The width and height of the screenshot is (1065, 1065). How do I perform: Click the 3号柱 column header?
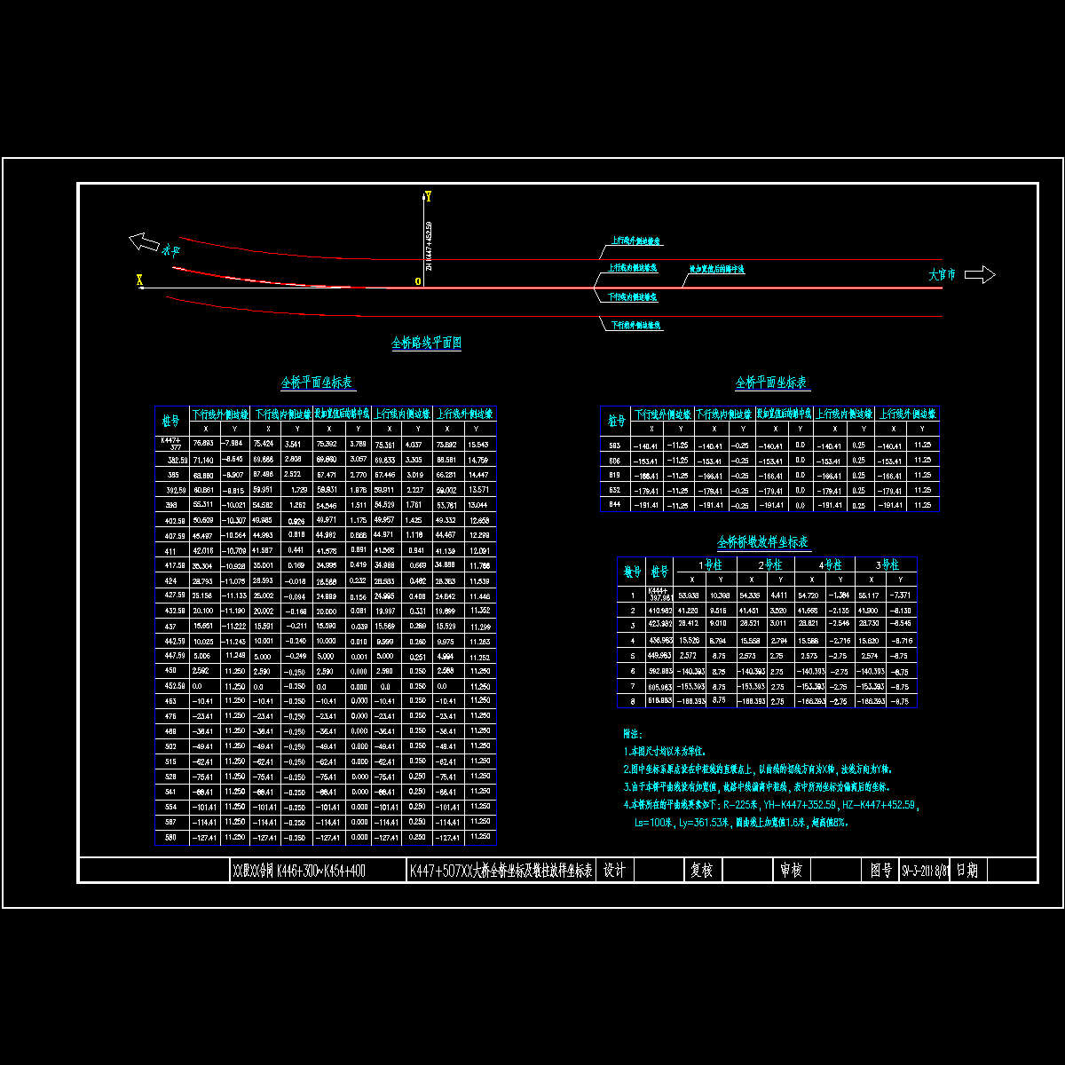[x=886, y=564]
